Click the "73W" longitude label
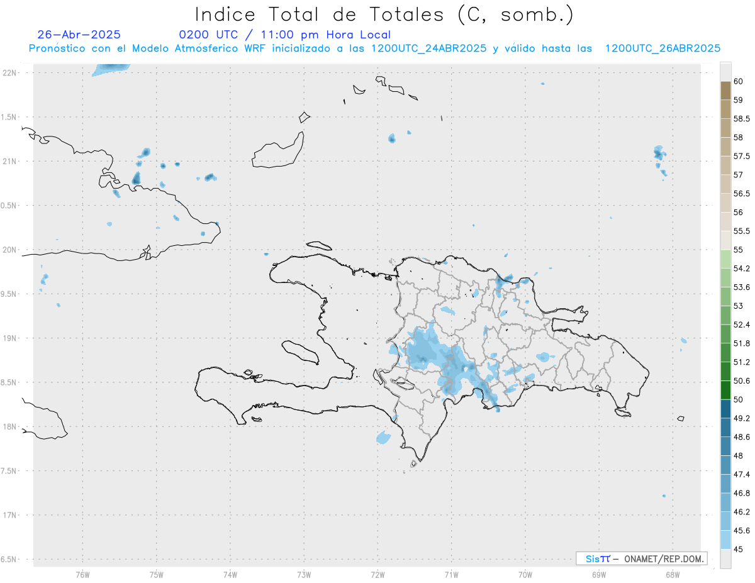Viewport: 755px width, 583px height. click(304, 574)
